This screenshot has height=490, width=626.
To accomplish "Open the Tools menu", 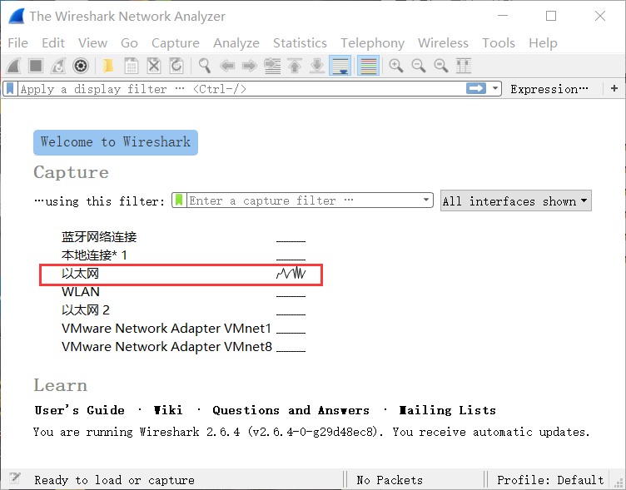I will [499, 42].
